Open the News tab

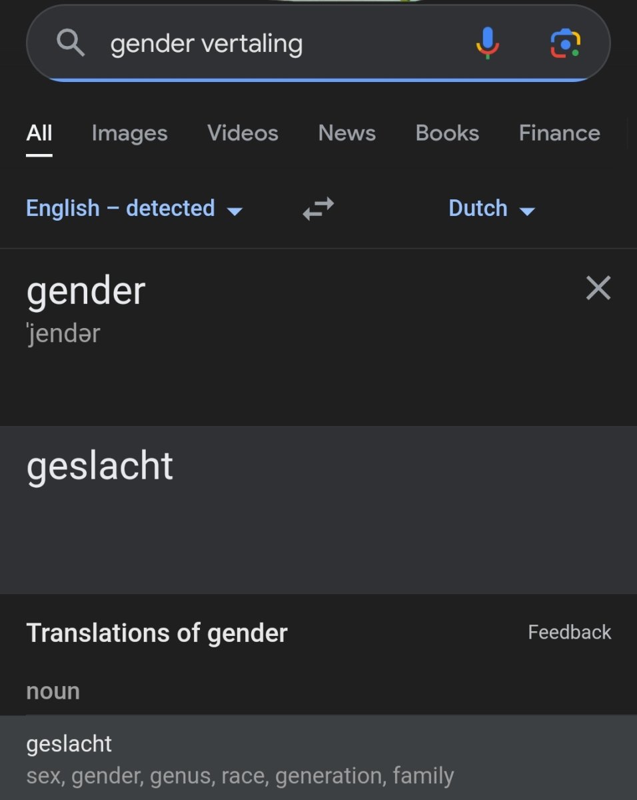[x=346, y=133]
